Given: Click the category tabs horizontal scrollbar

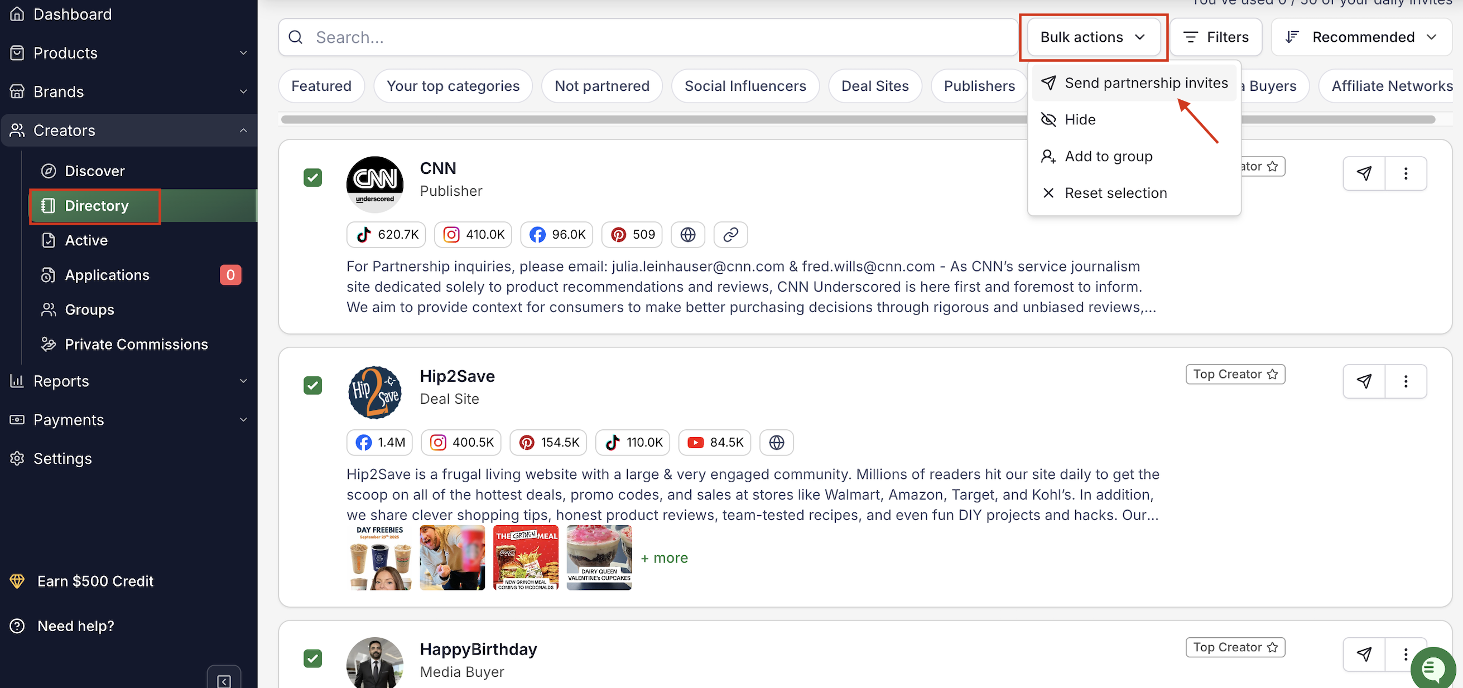Looking at the screenshot, I should click(653, 119).
